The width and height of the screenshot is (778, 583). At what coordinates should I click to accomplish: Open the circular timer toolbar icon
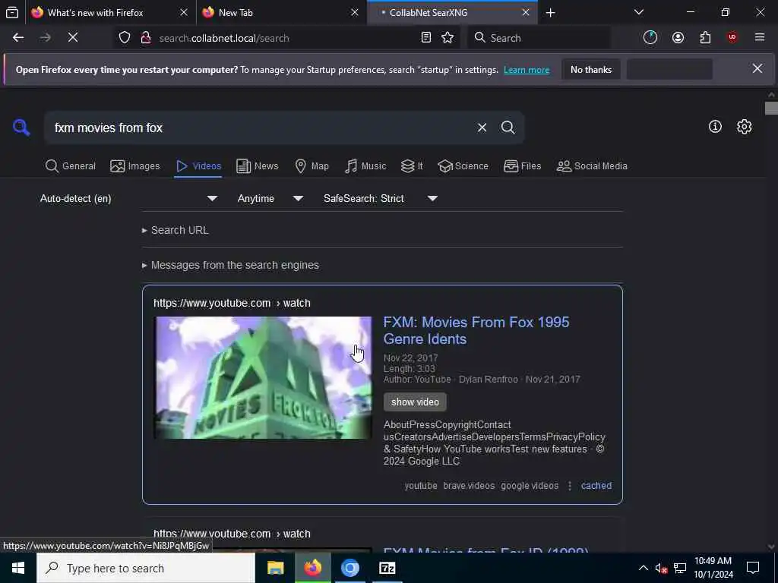[x=650, y=38]
